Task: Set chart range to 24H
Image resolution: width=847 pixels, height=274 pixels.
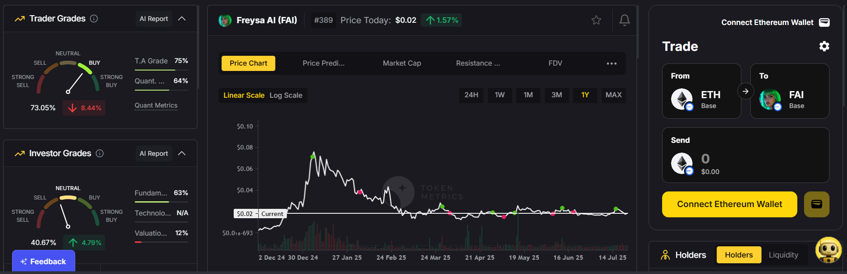Action: [471, 95]
